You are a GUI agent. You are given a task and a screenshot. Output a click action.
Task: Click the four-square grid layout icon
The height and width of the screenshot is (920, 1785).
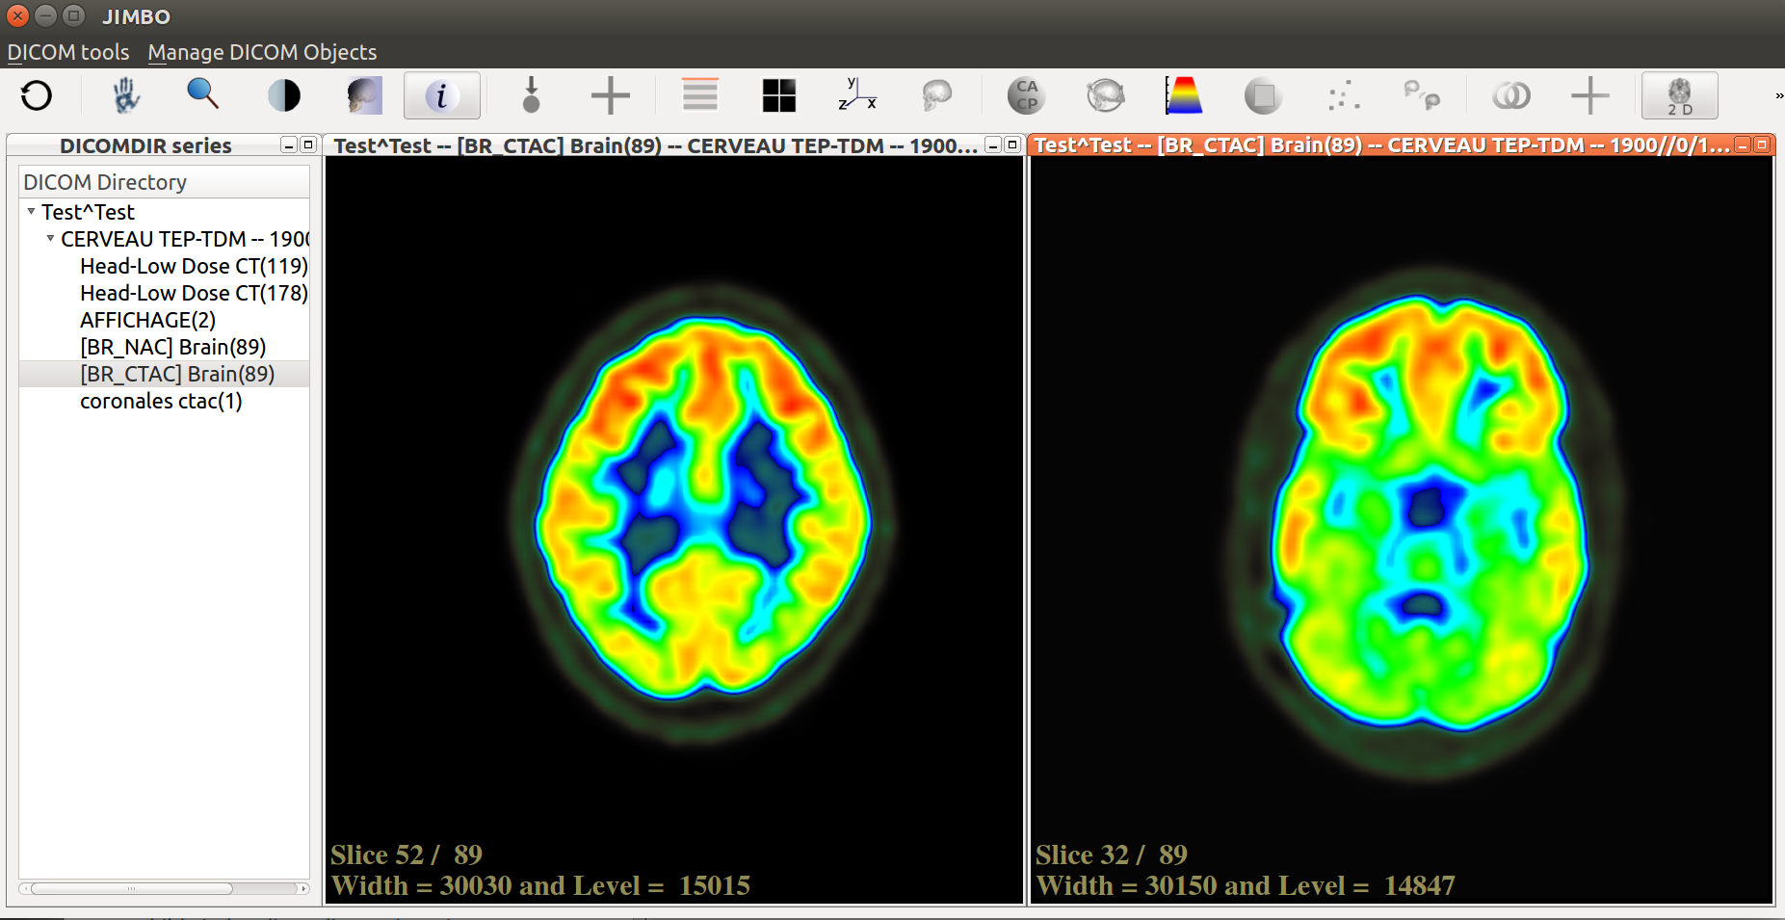[x=778, y=95]
